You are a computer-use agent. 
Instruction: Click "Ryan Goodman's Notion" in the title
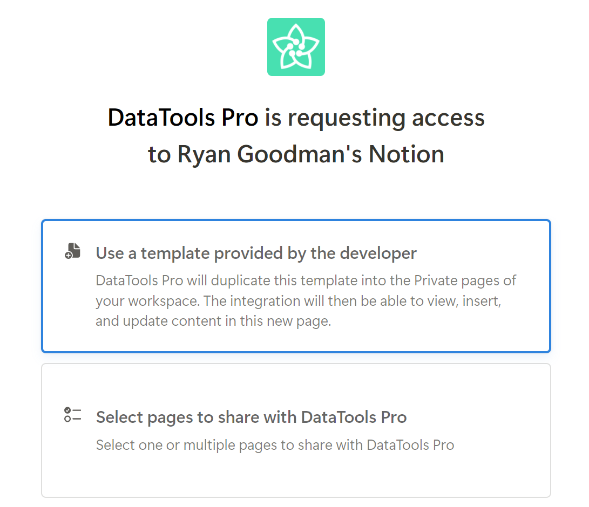click(310, 154)
